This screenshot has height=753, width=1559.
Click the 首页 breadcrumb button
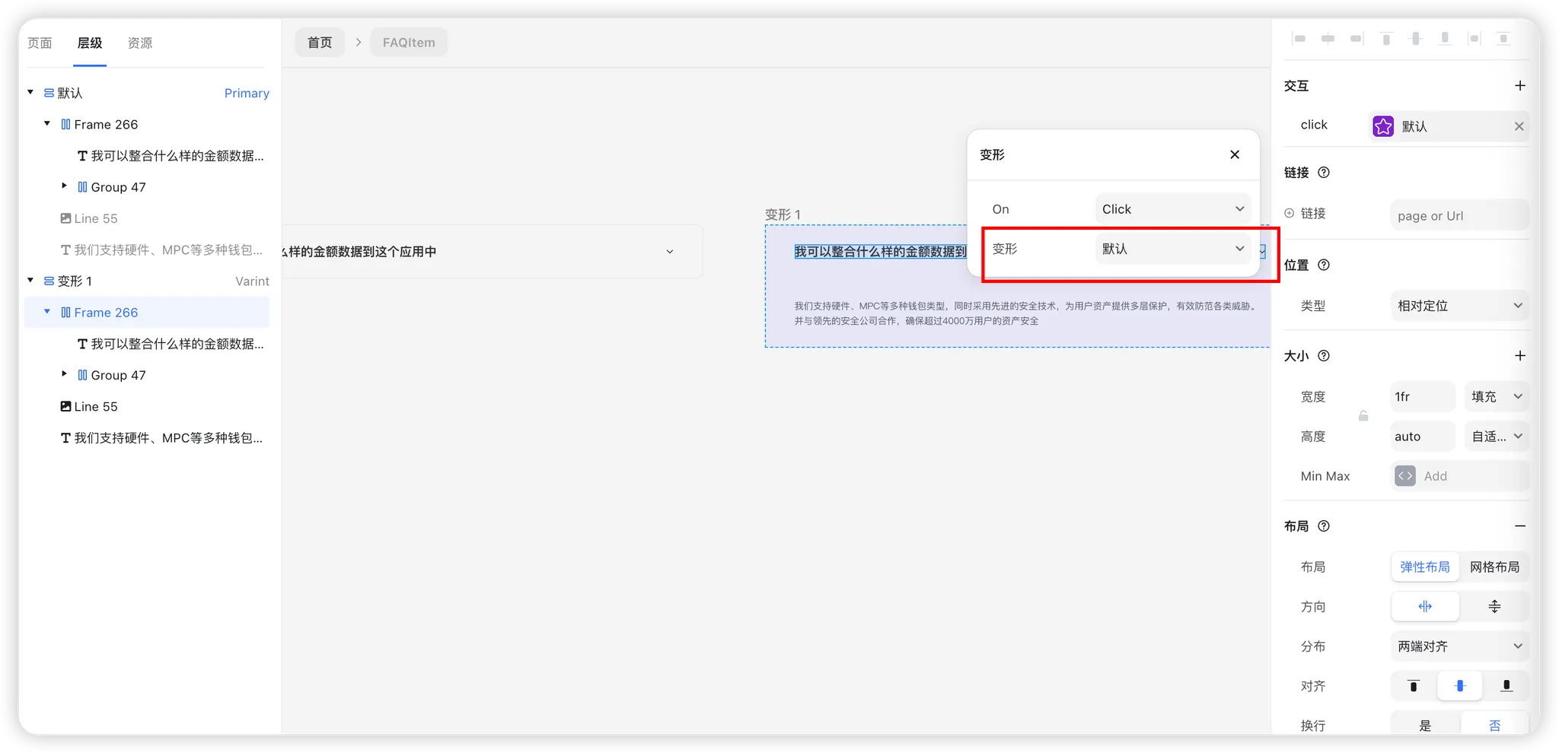320,43
